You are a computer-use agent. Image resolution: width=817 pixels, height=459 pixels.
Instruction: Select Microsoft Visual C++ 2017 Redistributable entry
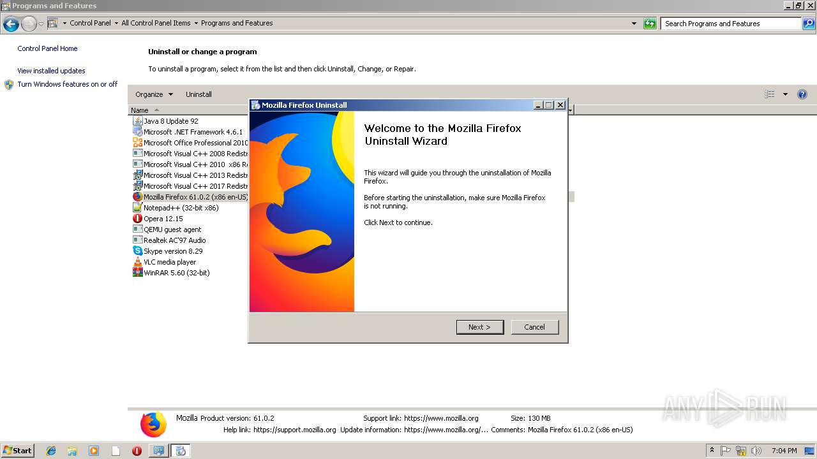pyautogui.click(x=195, y=186)
